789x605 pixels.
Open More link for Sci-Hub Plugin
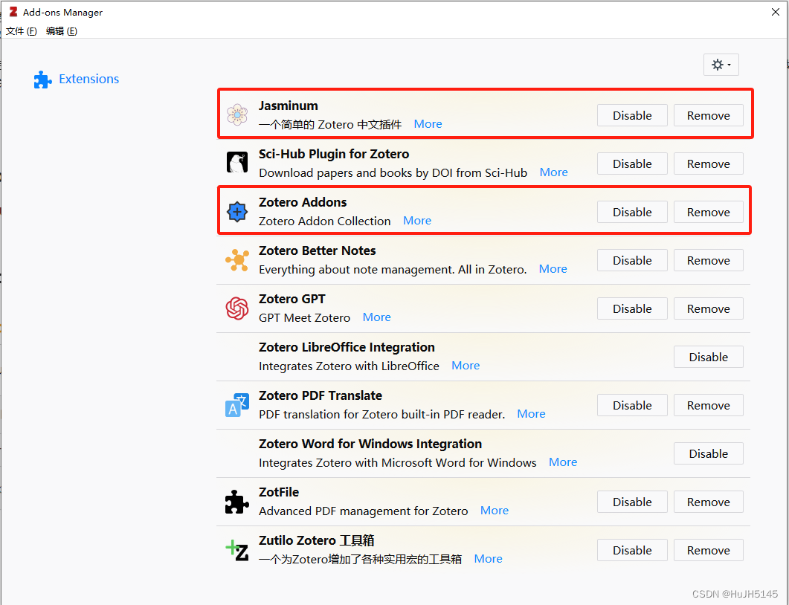[553, 172]
